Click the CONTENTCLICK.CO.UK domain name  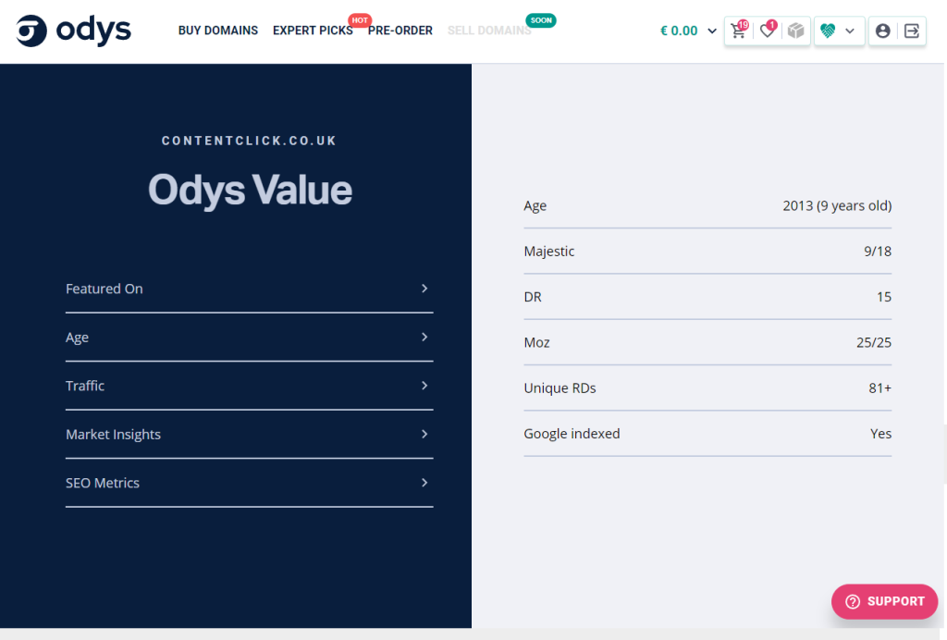(x=250, y=141)
